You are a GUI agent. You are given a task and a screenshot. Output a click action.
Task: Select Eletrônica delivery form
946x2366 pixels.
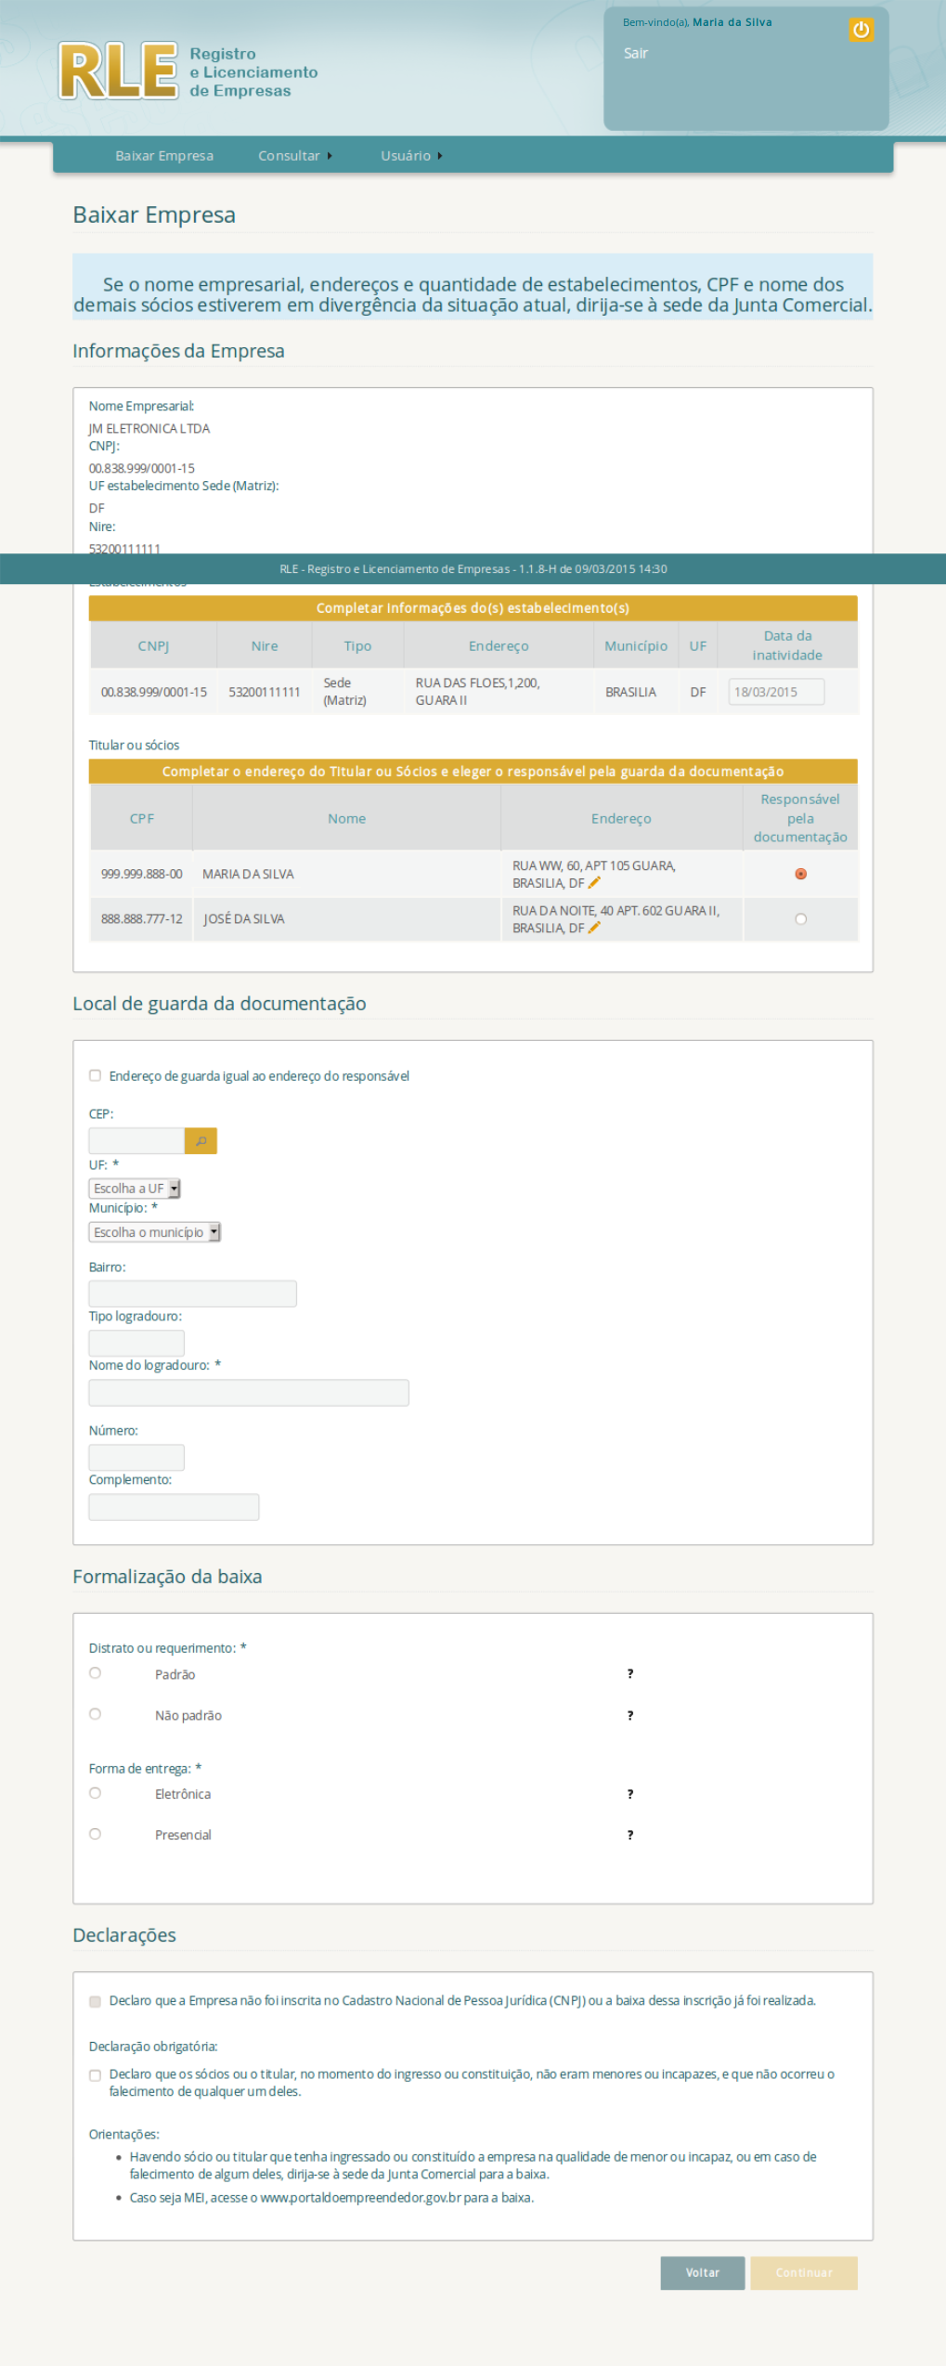pos(95,1792)
